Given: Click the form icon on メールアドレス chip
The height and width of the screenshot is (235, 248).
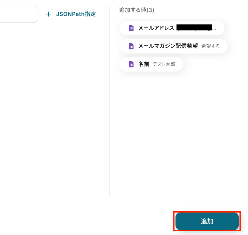Looking at the screenshot, I should pyautogui.click(x=131, y=28).
